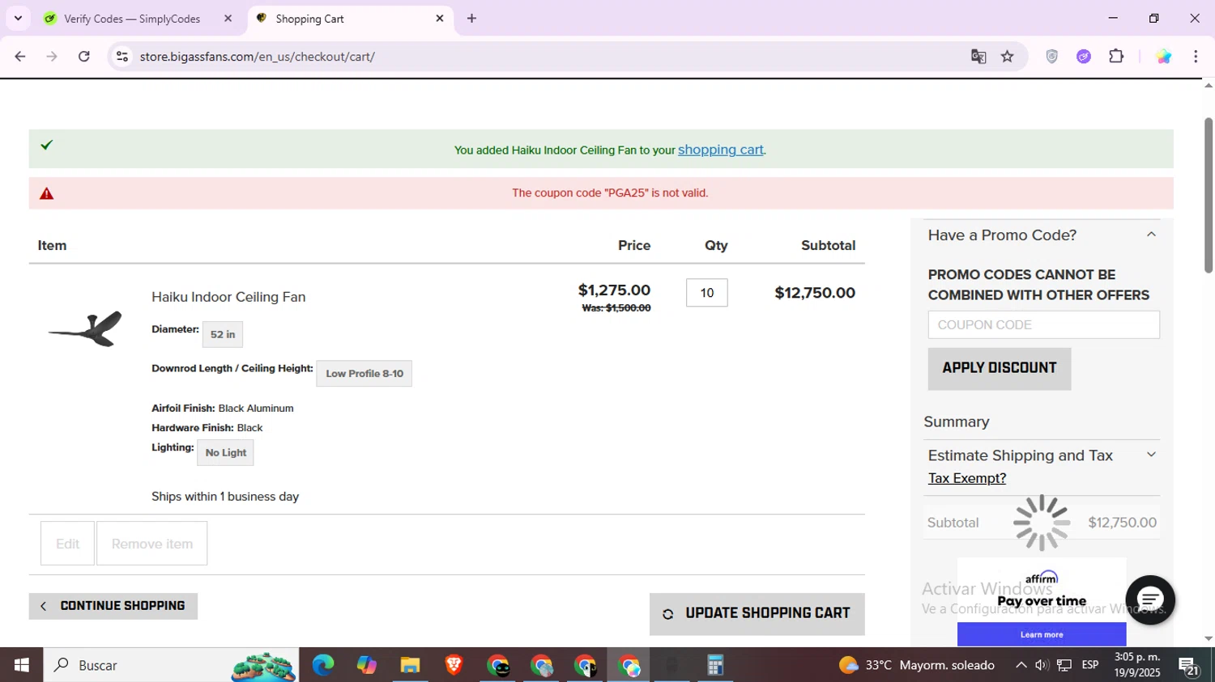The width and height of the screenshot is (1215, 682).
Task: Click Remove item button
Action: coord(152,544)
